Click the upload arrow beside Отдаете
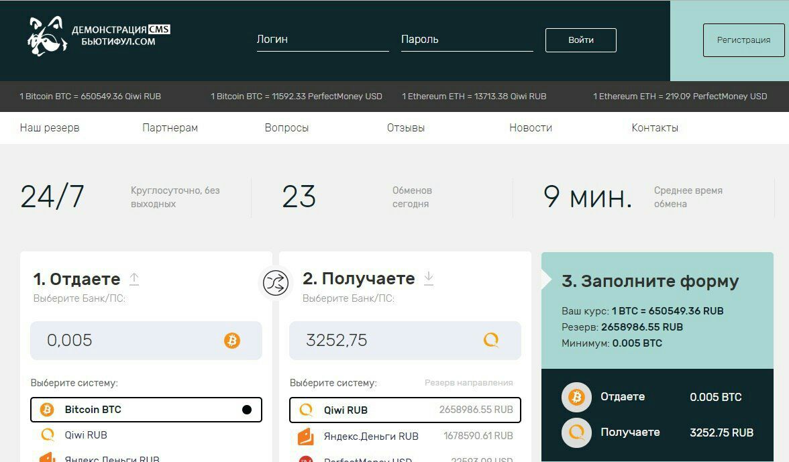The height and width of the screenshot is (462, 789). click(x=134, y=278)
